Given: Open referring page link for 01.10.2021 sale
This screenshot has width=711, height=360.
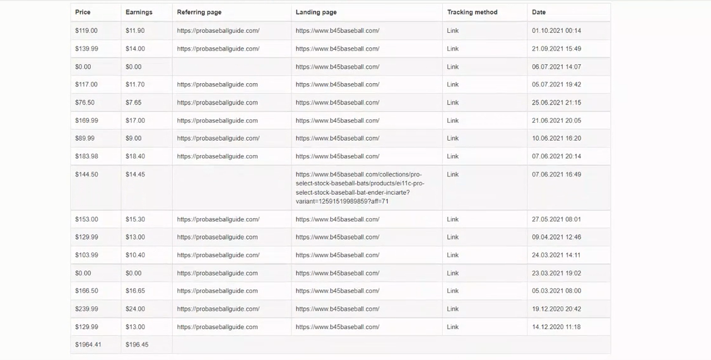Looking at the screenshot, I should click(218, 31).
